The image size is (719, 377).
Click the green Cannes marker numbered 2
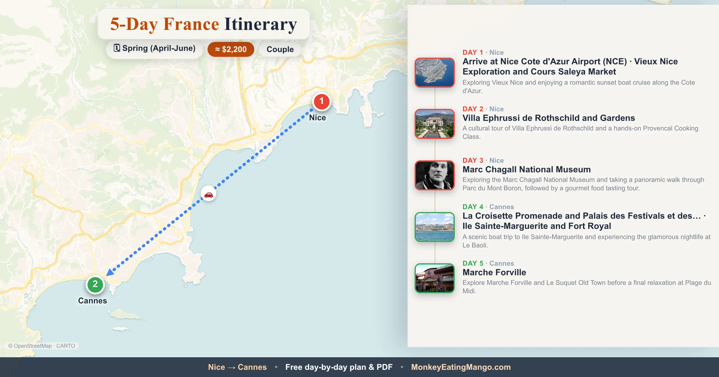click(x=95, y=285)
